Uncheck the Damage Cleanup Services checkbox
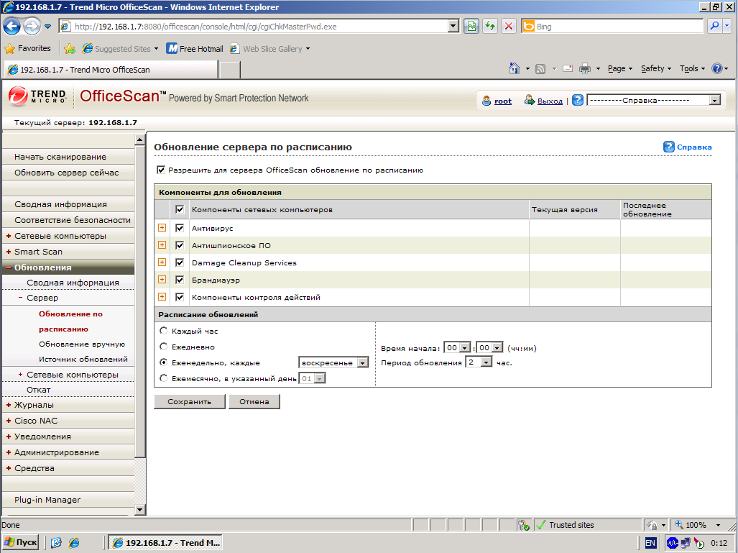 (x=180, y=262)
